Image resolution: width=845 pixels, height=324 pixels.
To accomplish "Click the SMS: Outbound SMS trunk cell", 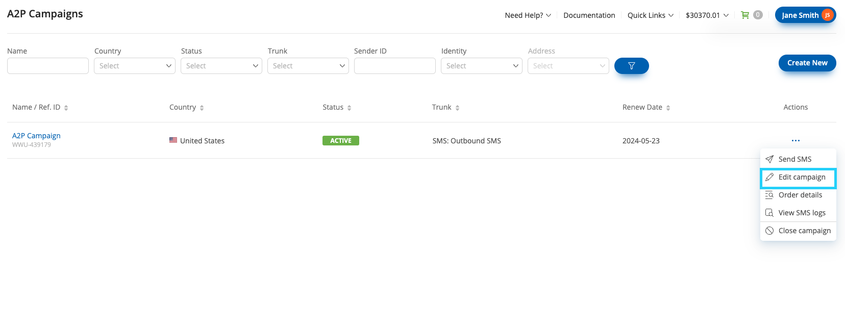I will 467,141.
